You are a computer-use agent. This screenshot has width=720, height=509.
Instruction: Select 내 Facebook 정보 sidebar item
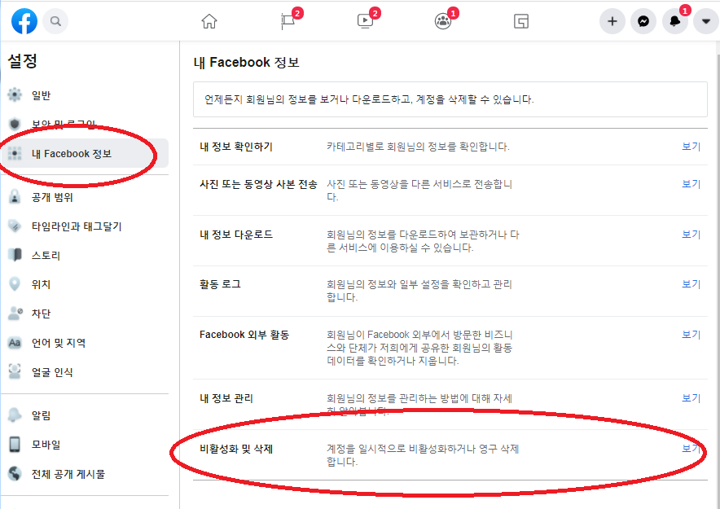click(85, 153)
